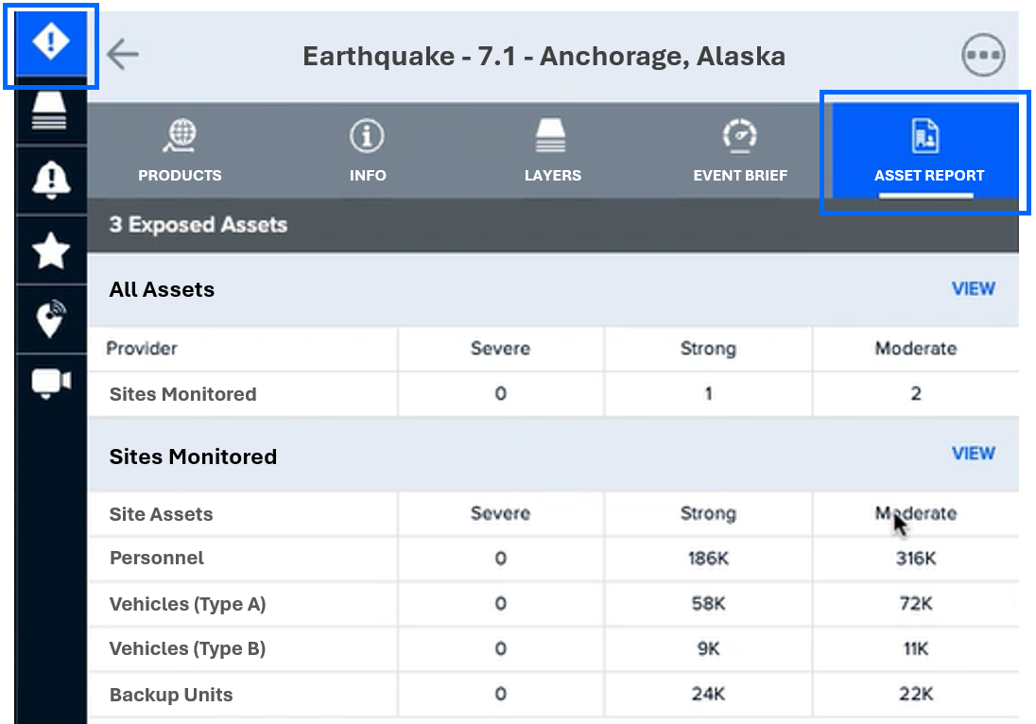The width and height of the screenshot is (1036, 724).
Task: Open the Info tab
Action: (x=367, y=151)
